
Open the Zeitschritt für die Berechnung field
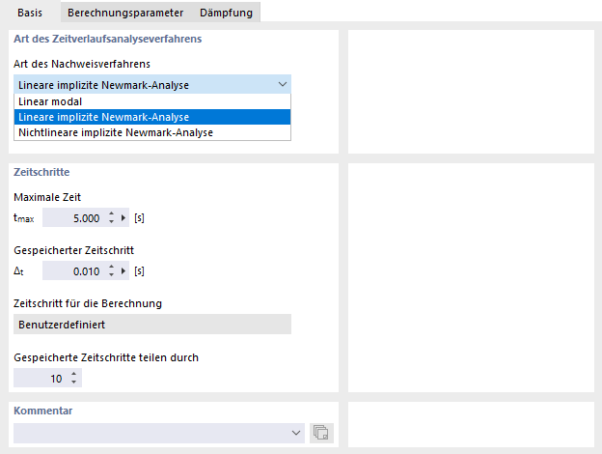(152, 325)
